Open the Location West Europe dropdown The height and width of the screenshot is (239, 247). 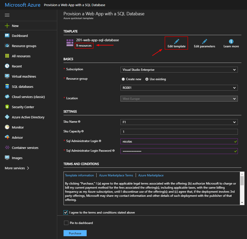coord(179,99)
